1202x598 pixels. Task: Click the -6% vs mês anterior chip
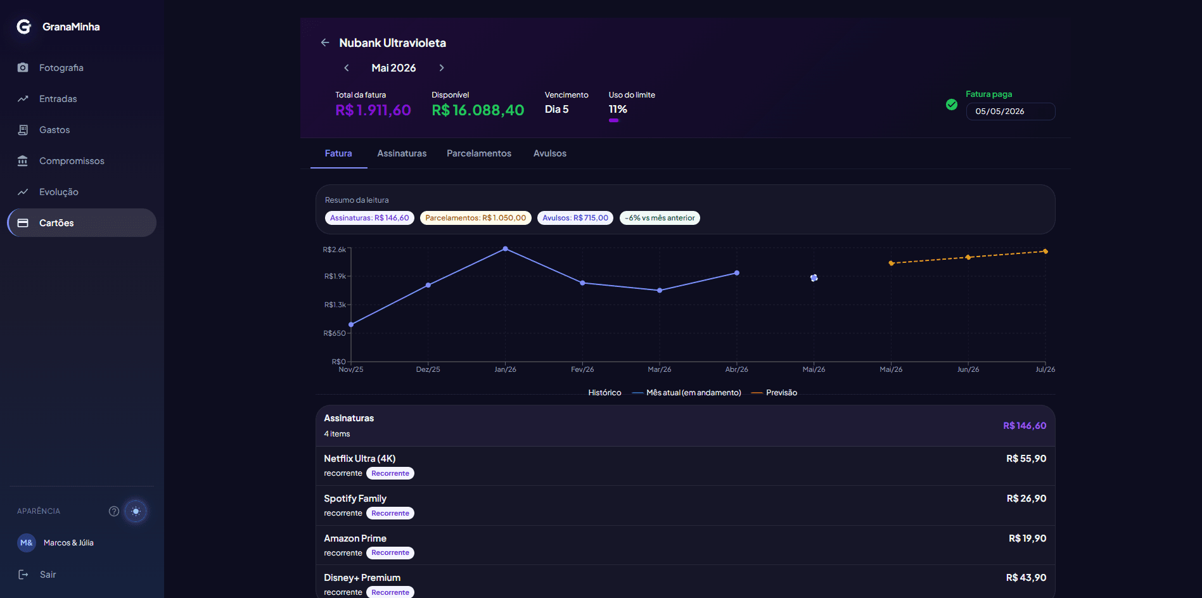pos(660,218)
